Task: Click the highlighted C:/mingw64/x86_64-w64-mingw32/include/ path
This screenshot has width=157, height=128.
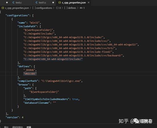Action: point(53,59)
